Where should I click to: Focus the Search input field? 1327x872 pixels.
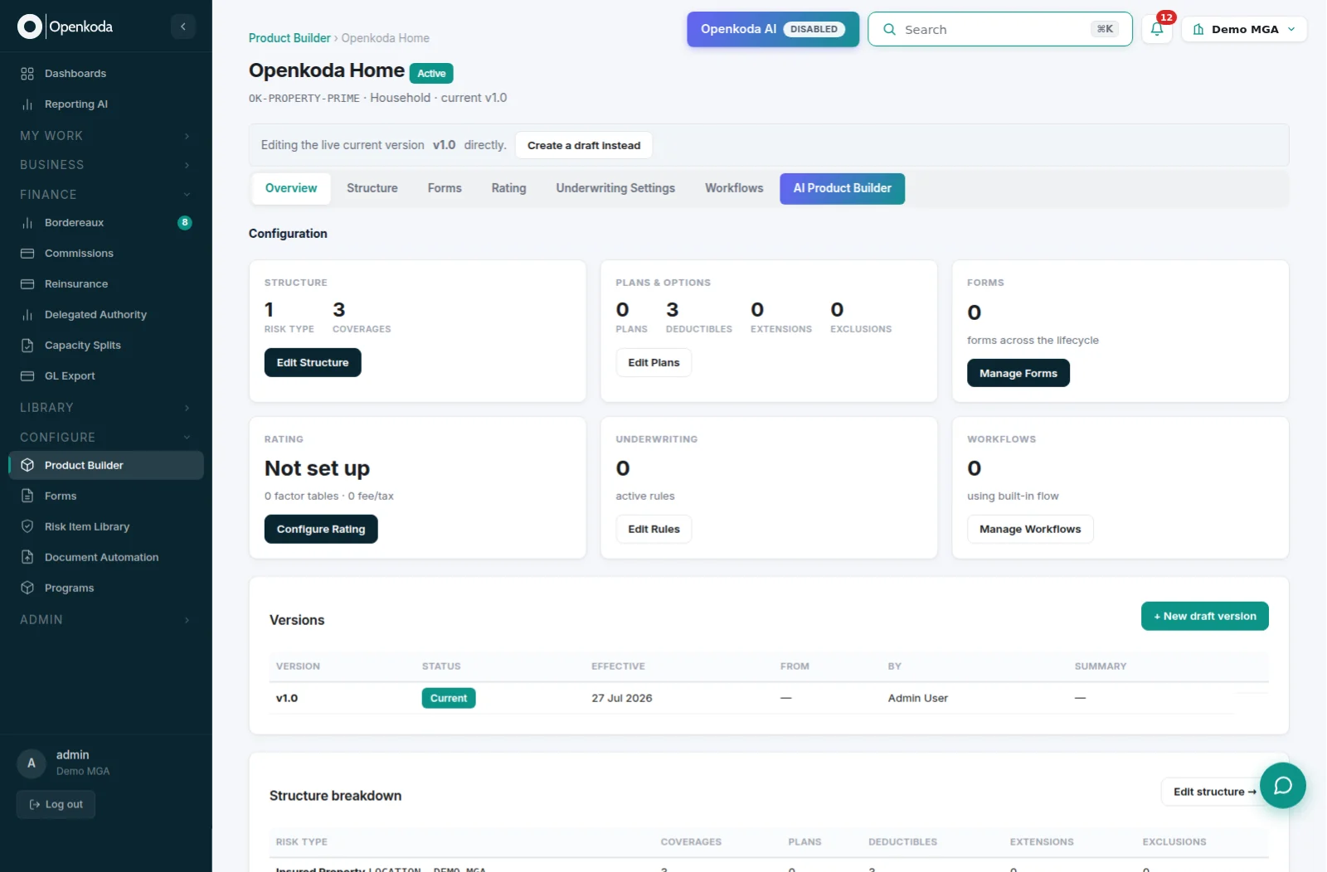[x=999, y=30]
